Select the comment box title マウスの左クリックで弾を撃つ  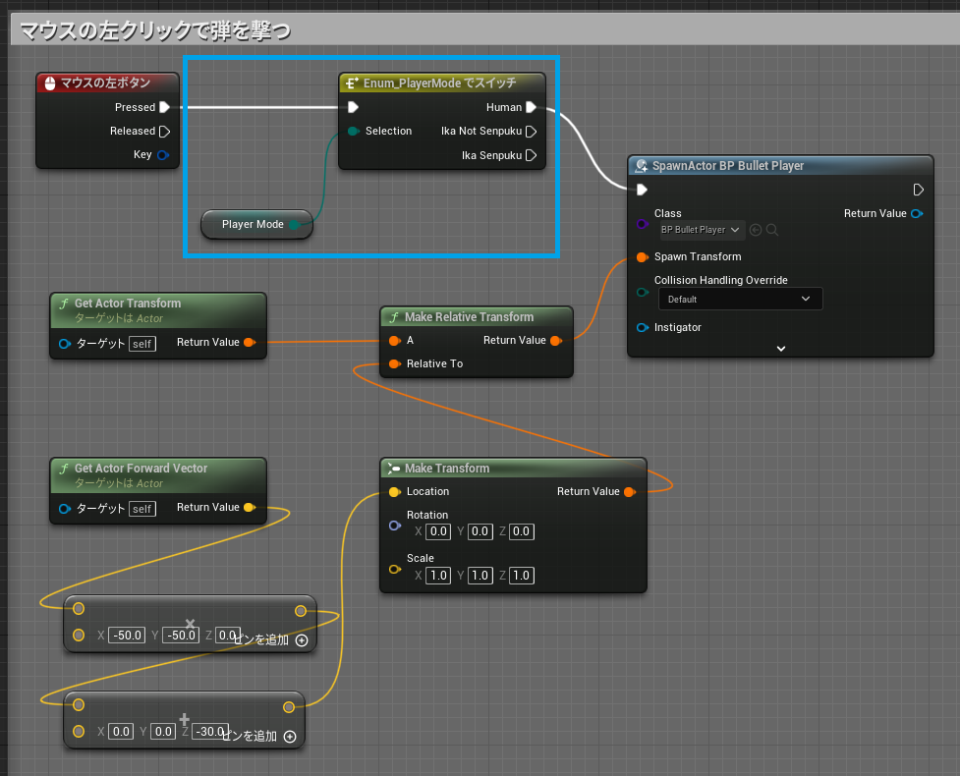(x=155, y=29)
